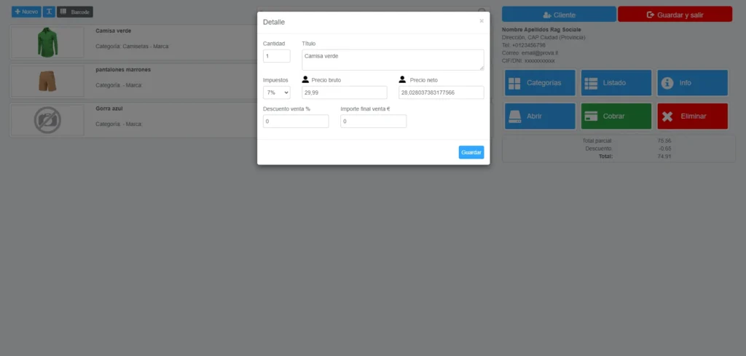Click the green Cobrar tile
Viewport: 746px width, 356px height.
point(616,116)
